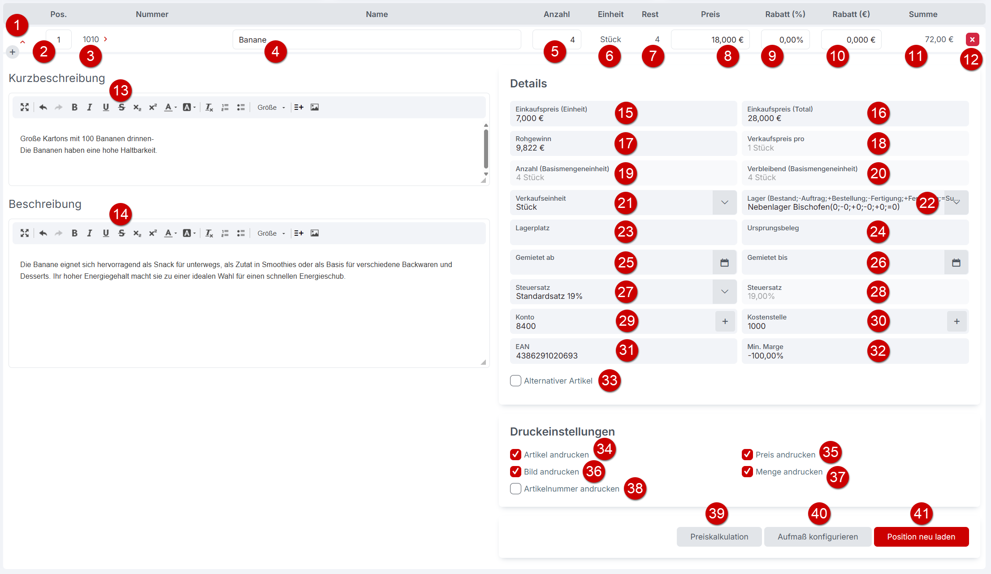
Task: Delete position with red X button
Action: pyautogui.click(x=972, y=39)
